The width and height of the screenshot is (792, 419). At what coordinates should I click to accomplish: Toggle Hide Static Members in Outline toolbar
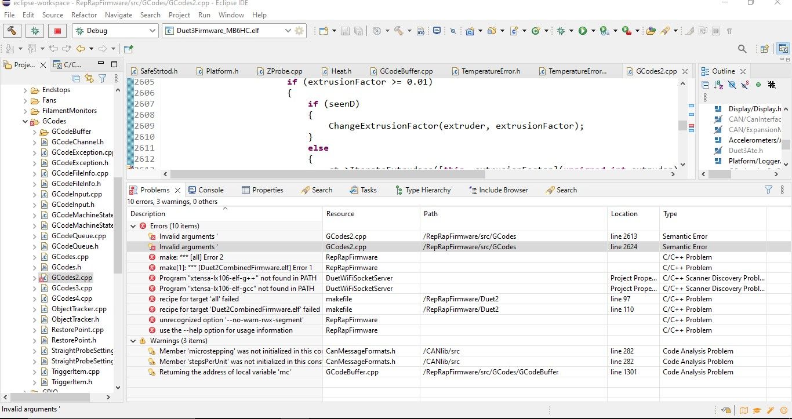[x=744, y=85]
